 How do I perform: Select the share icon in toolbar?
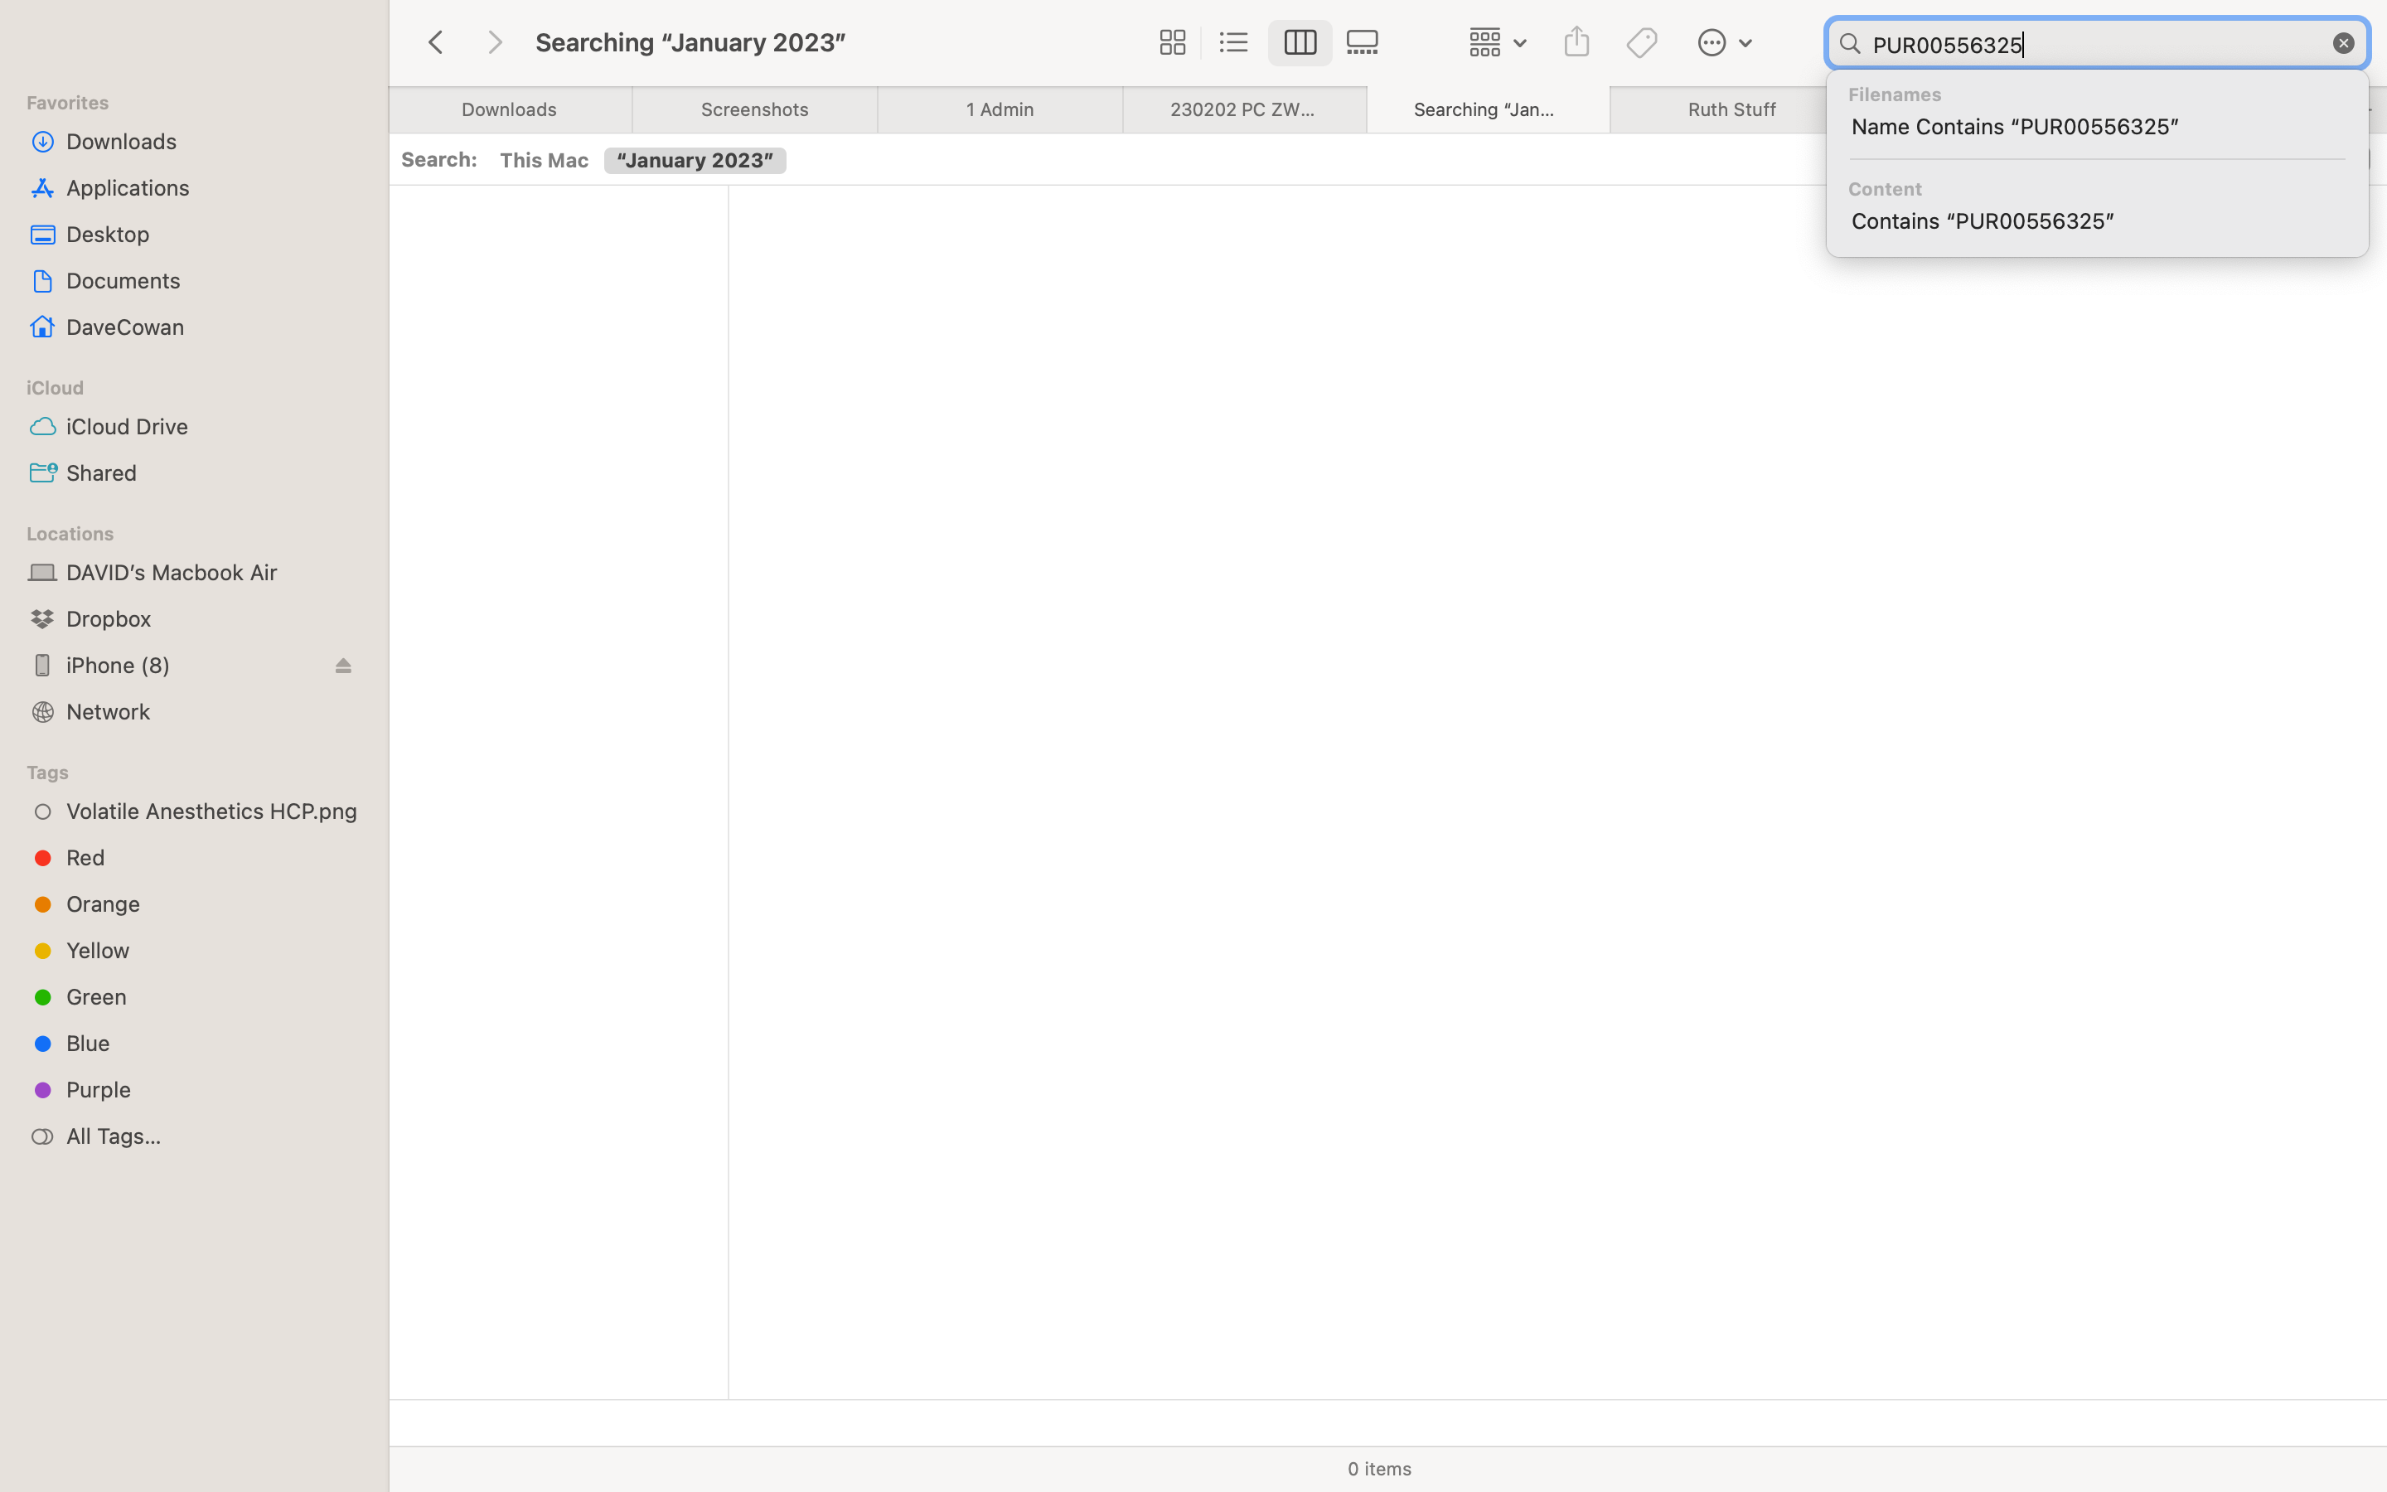pyautogui.click(x=1574, y=41)
